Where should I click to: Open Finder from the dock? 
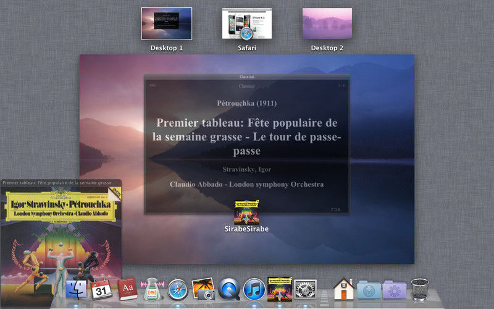pos(76,289)
